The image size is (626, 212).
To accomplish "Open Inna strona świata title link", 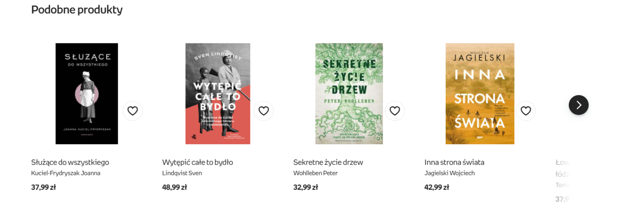I will pos(454,162).
